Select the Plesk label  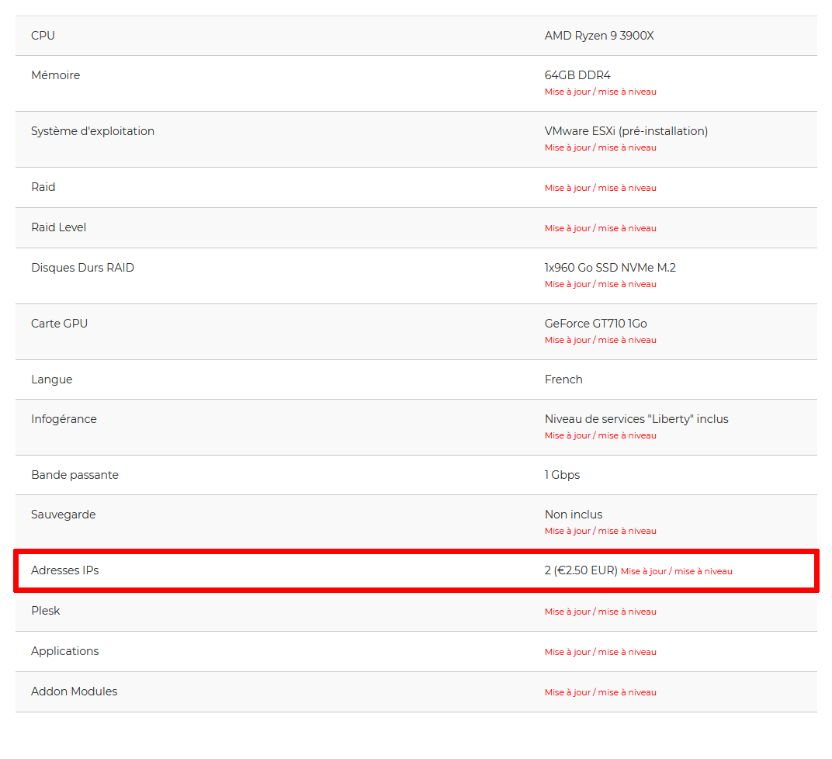click(x=46, y=611)
